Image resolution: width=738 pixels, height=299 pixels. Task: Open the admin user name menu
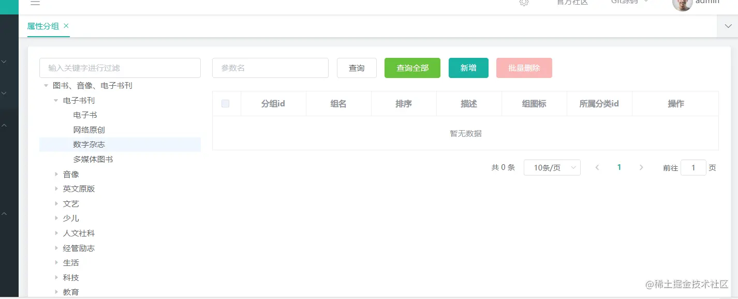coord(707,2)
